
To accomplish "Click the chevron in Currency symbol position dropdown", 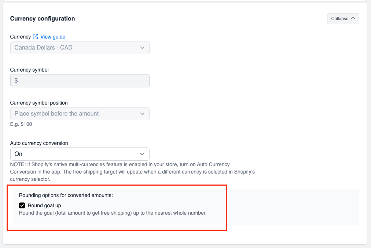I will [x=142, y=114].
